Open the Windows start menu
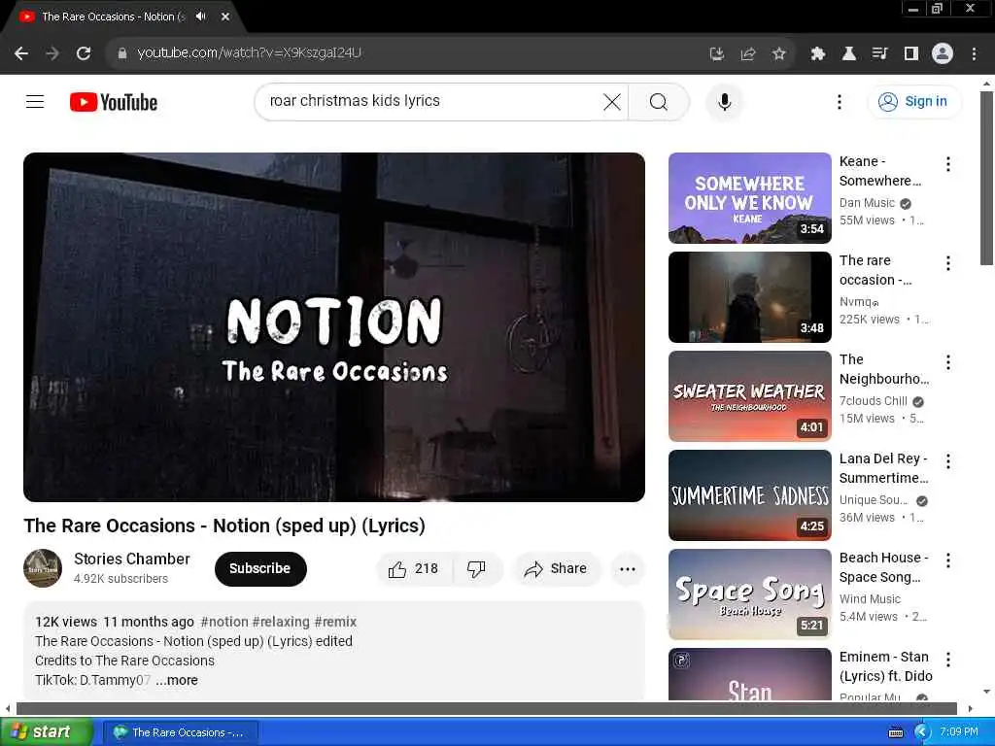Viewport: 995px width, 746px height. (46, 732)
